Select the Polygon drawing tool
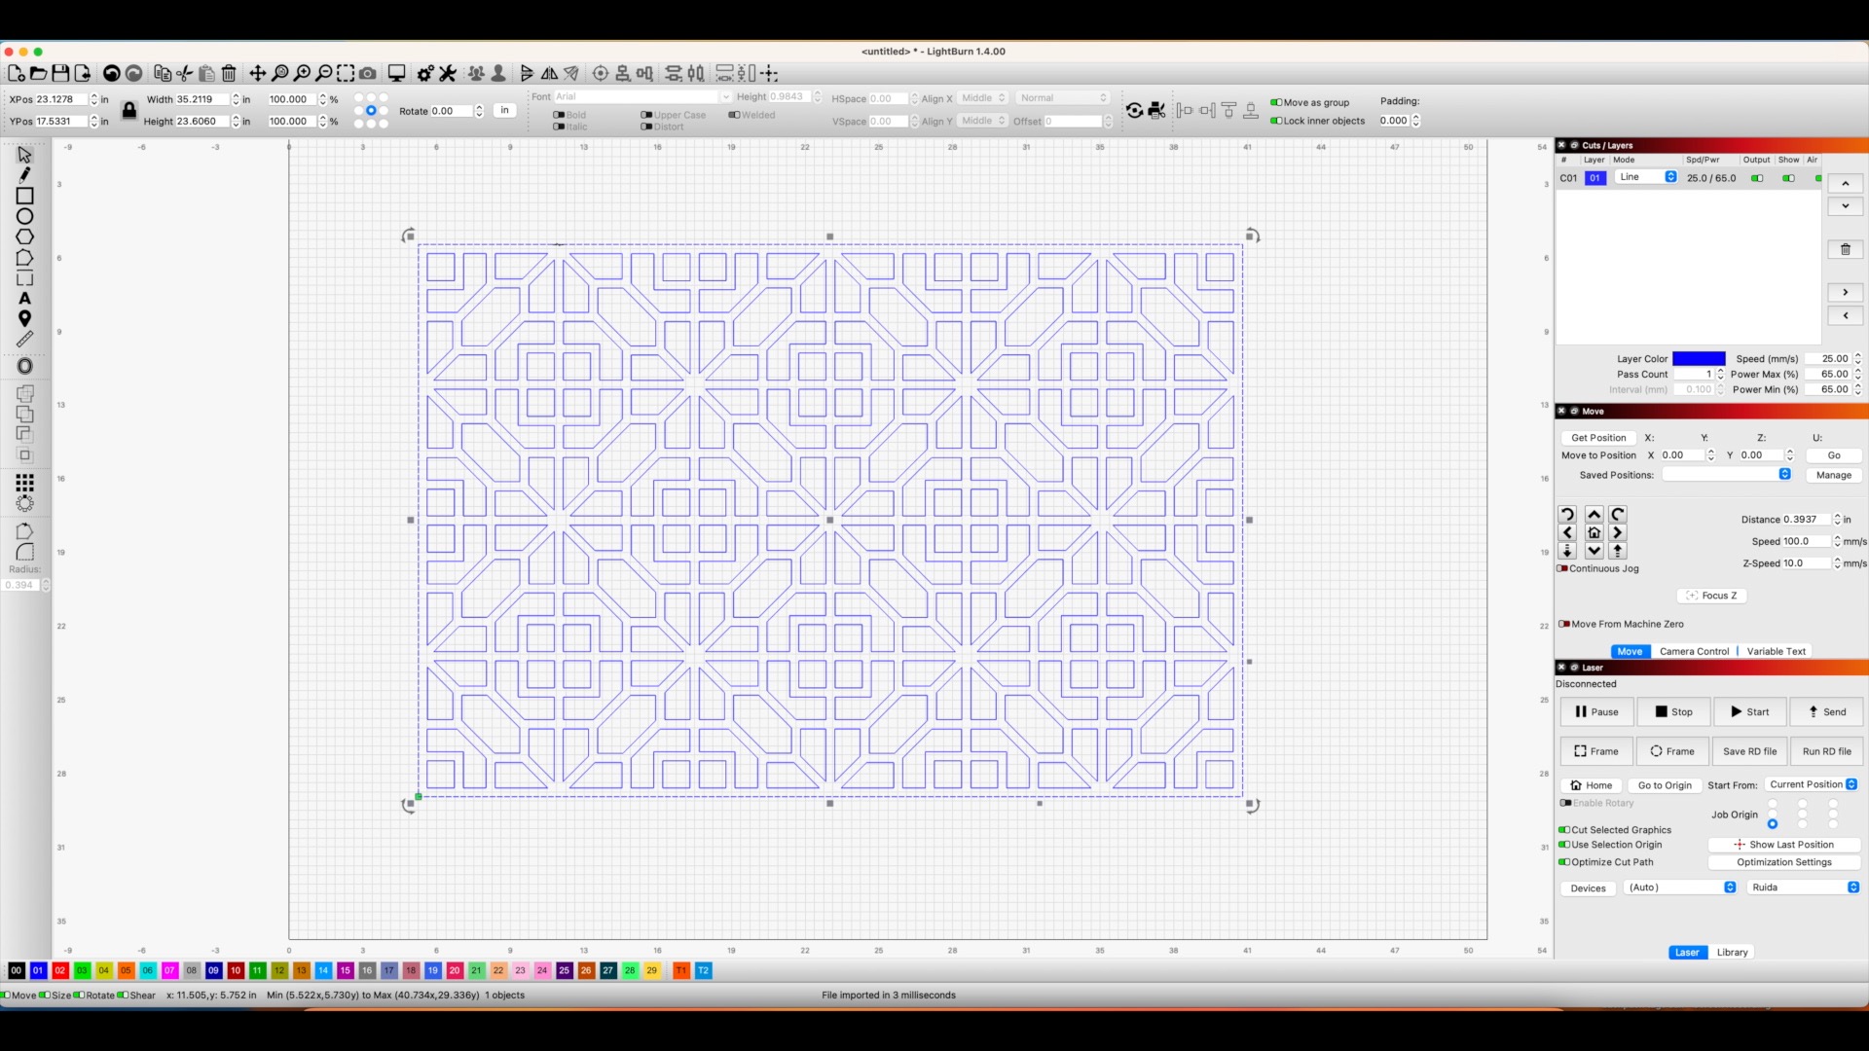Screen dimensions: 1869x1051 [24, 236]
